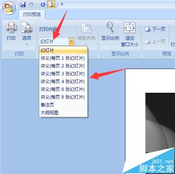Image resolution: width=175 pixels, height=174 pixels.
Task: Choose 讲义(每页 3 张幻灯片)
Action: [x=63, y=74]
